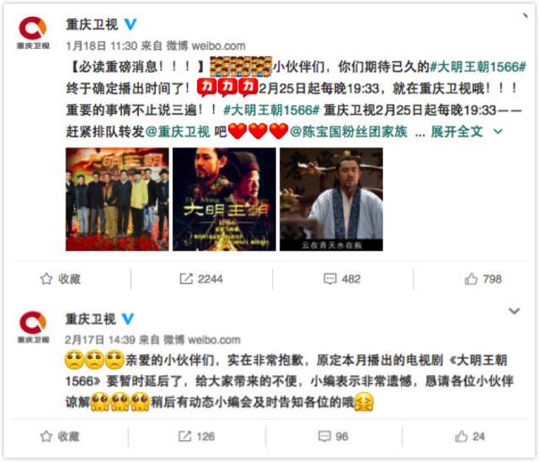This screenshot has height=462, width=539.
Task: Open the group photo thumbnail
Action: click(x=117, y=199)
